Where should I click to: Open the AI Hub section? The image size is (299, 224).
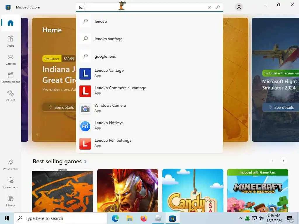point(11,96)
